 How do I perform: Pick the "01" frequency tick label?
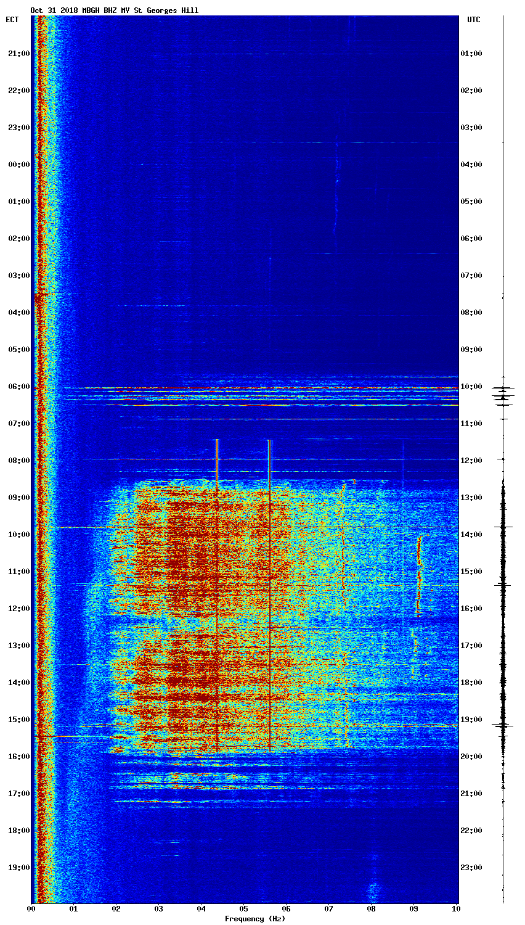(x=74, y=909)
